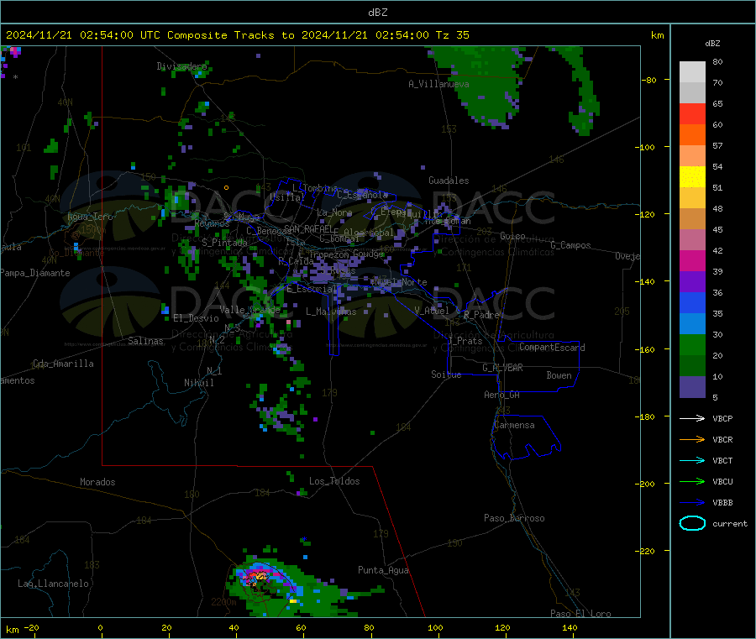Image resolution: width=756 pixels, height=639 pixels.
Task: Select the dark orange swatch on dBZ scale
Action: pos(692,135)
